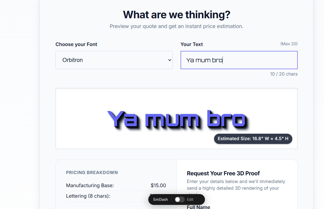Click the chevron arrow on Orbitron select
324x209 pixels.
coord(169,60)
